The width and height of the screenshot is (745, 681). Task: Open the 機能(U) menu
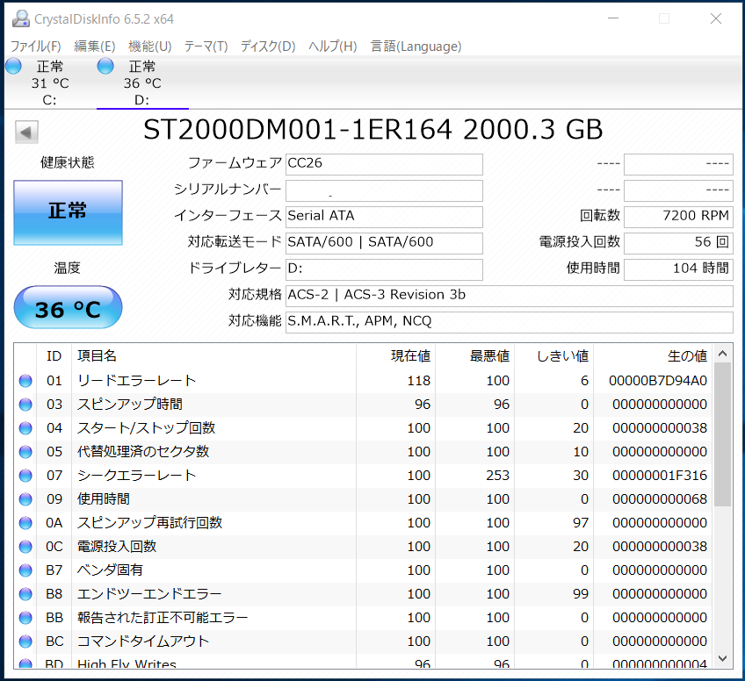pos(149,46)
